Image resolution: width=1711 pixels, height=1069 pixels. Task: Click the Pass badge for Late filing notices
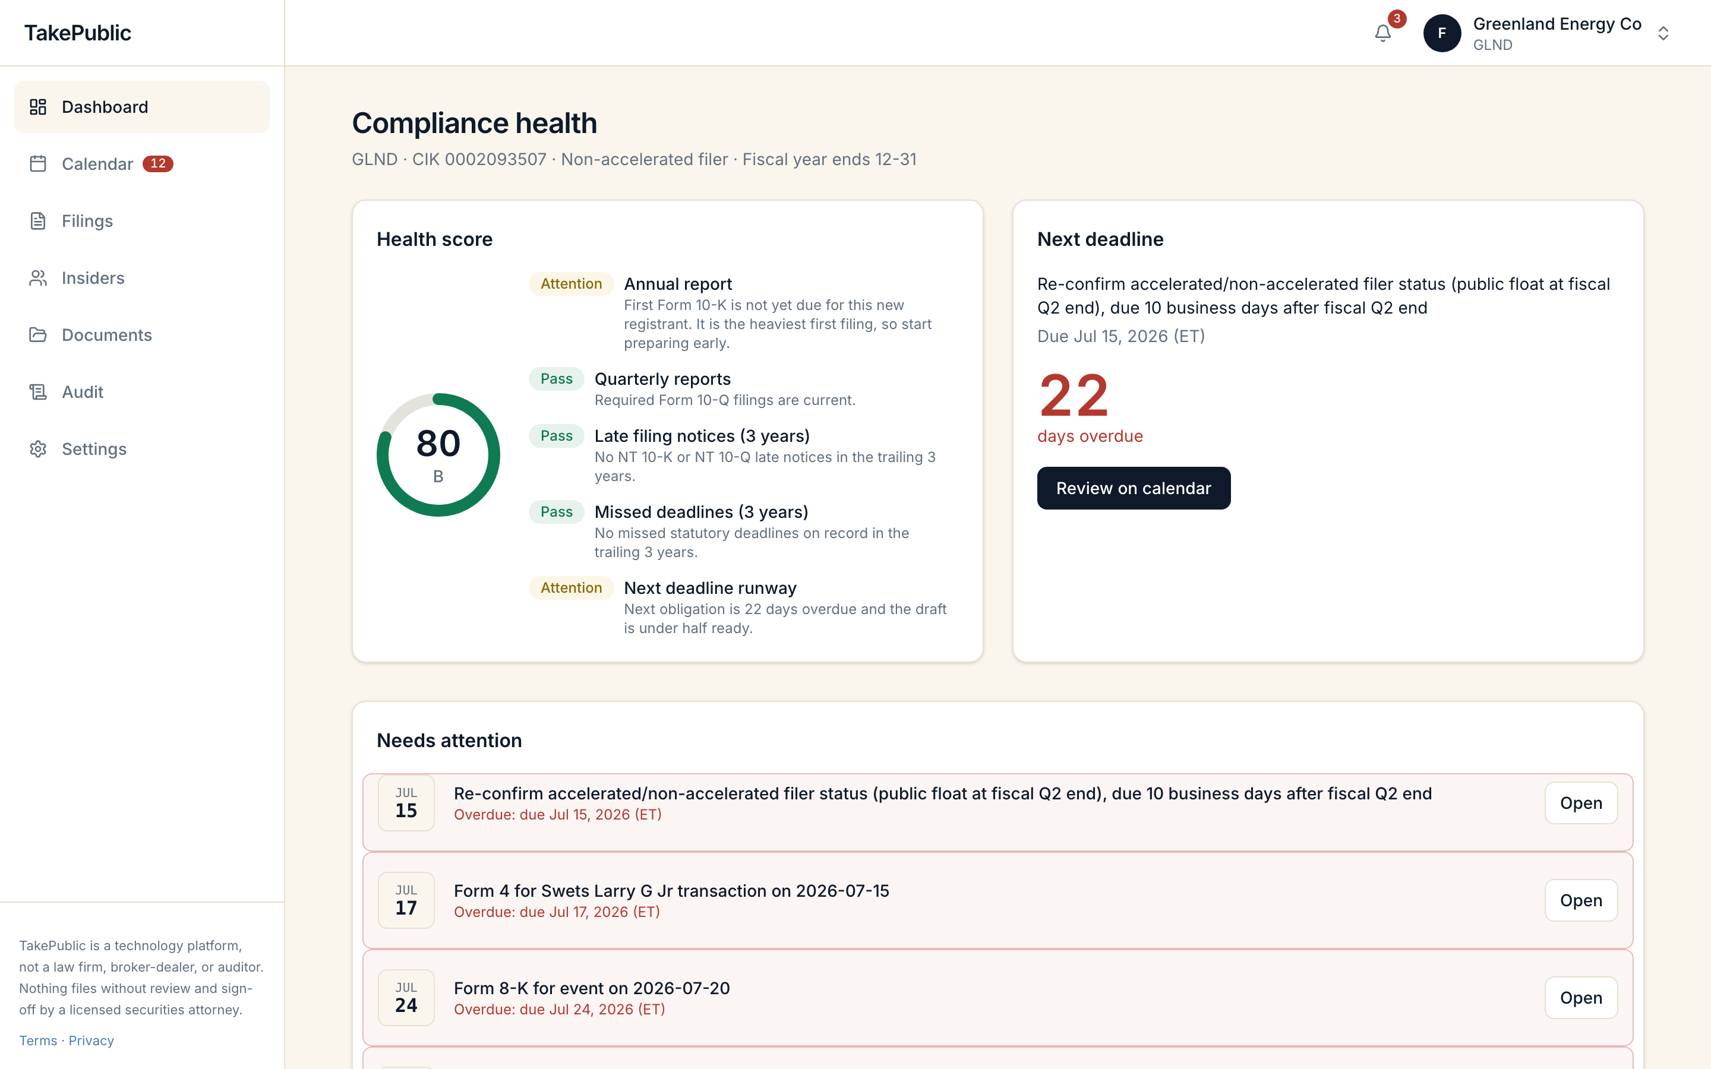click(557, 435)
